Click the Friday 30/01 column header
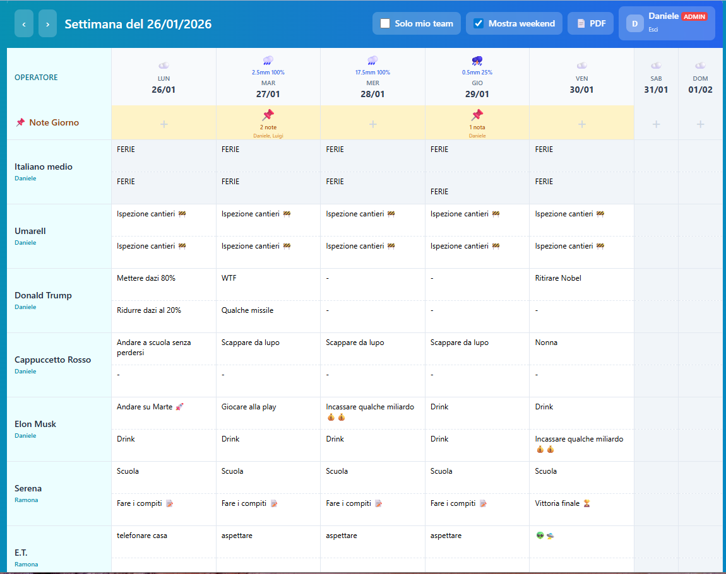Screen dimensions: 726x574 [x=581, y=84]
